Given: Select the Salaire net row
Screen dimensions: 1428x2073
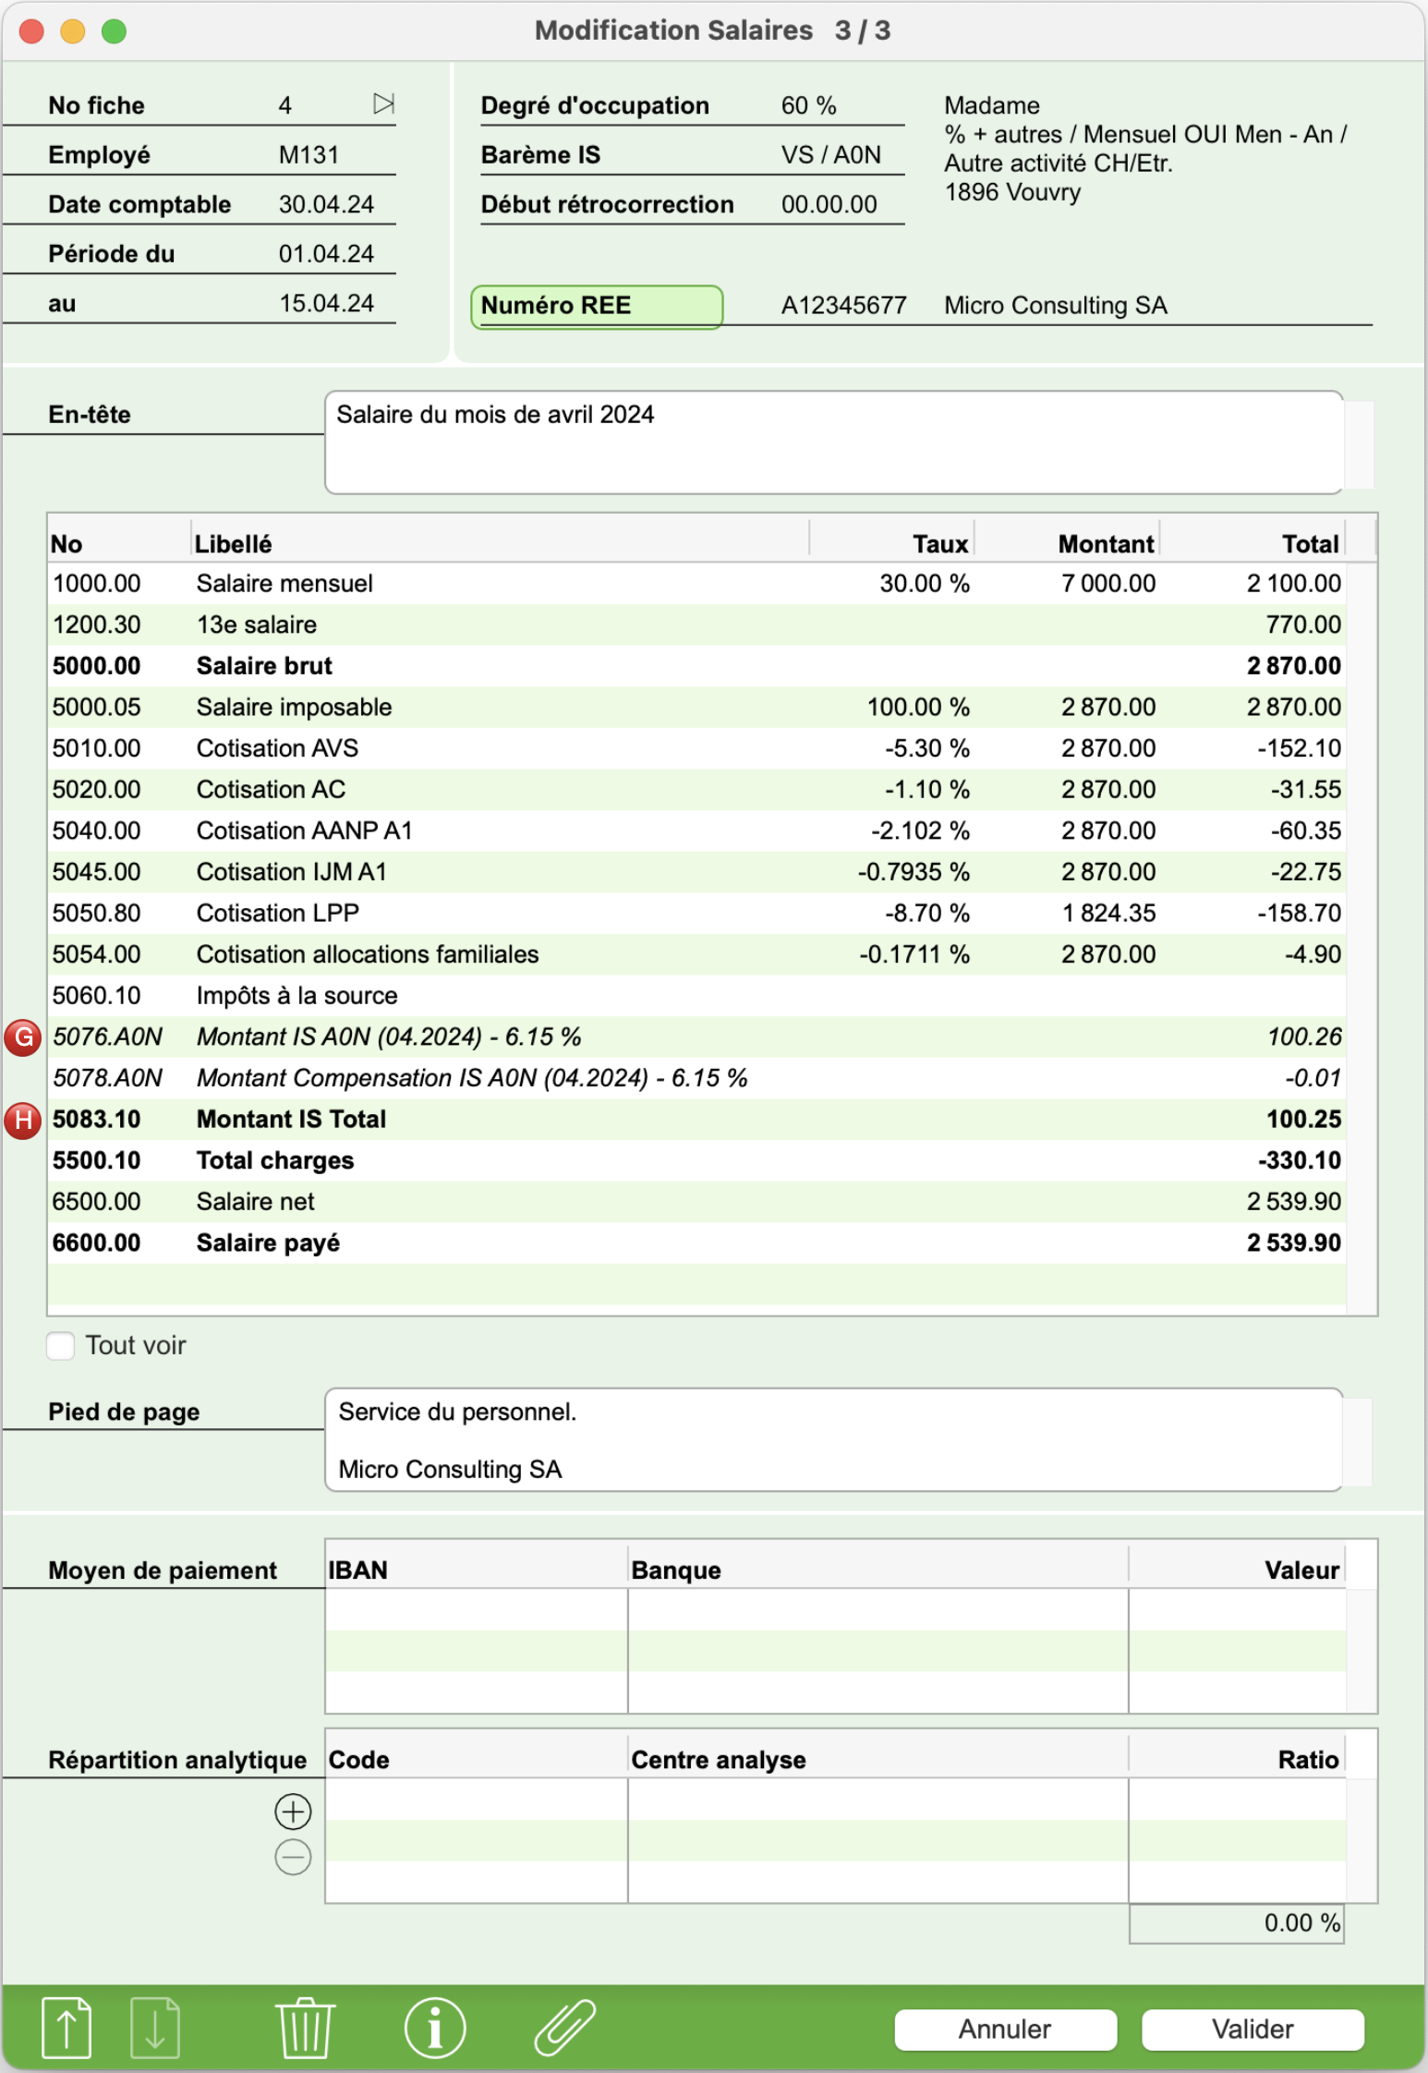Looking at the screenshot, I should pos(696,1202).
